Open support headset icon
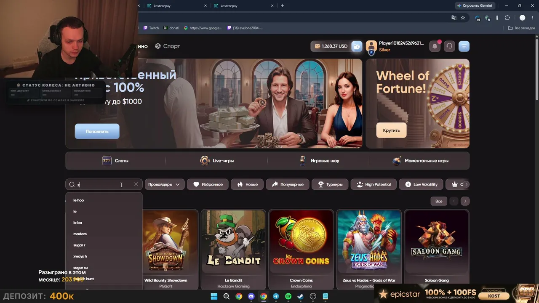 coord(449,46)
